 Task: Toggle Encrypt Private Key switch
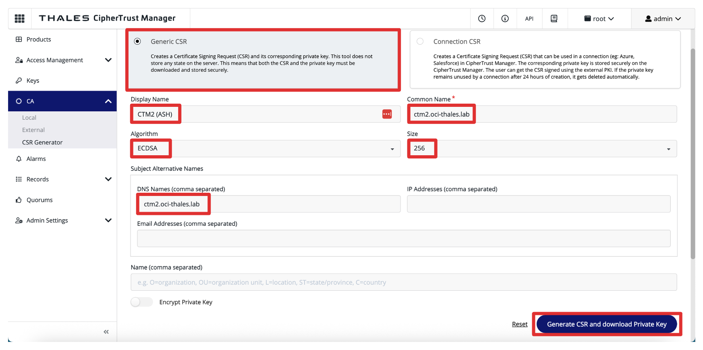141,302
